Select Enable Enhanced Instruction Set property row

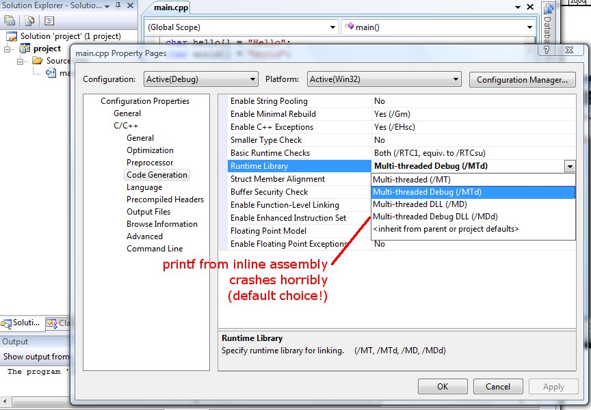pyautogui.click(x=300, y=218)
